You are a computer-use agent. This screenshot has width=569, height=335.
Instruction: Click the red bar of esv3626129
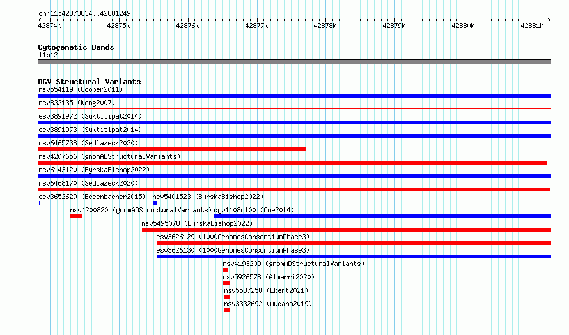click(354, 243)
